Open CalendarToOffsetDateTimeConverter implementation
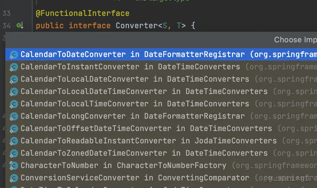The height and width of the screenshot is (188, 317). pos(161,128)
